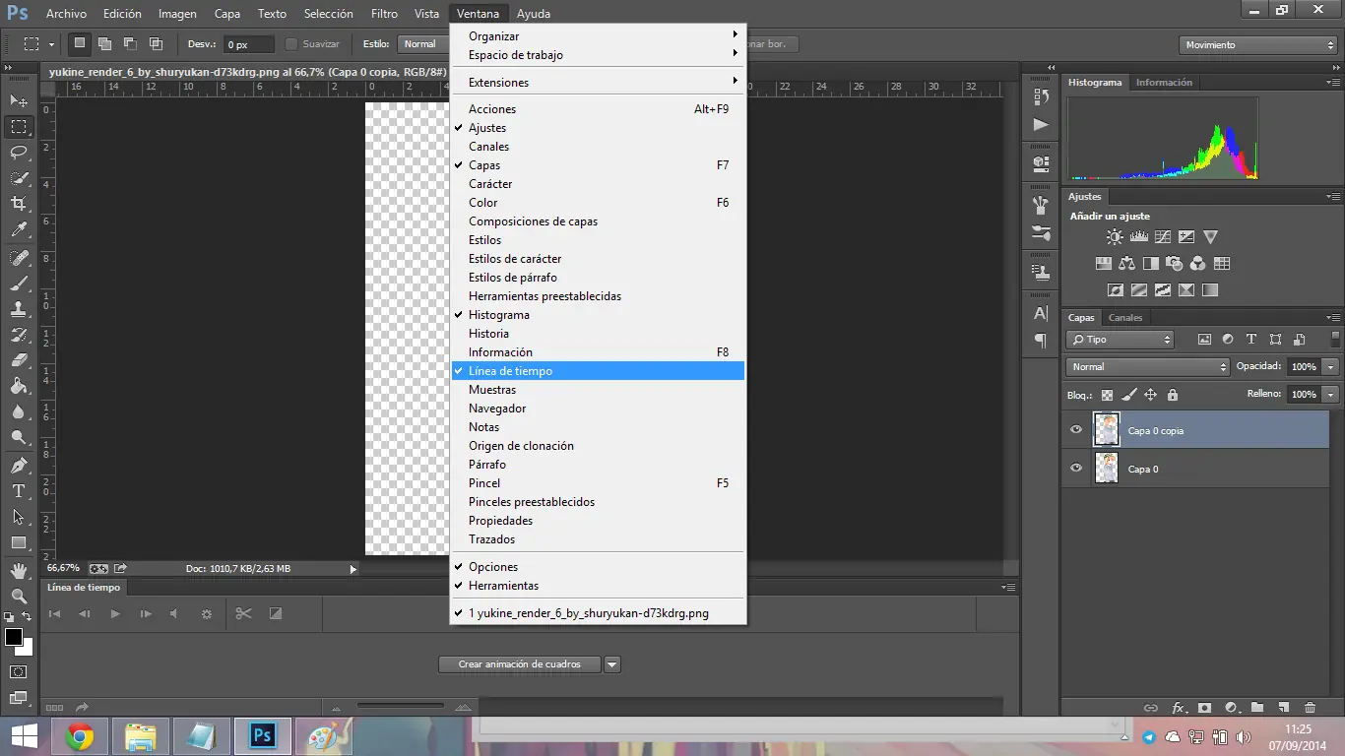1345x756 pixels.
Task: Add a Brightness/Contrast adjustment
Action: 1115,236
